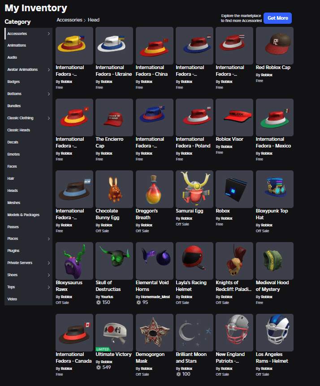Screen dimensions: 320x386
Task: Click the Samurai Egg title link
Action: pyautogui.click(x=189, y=211)
